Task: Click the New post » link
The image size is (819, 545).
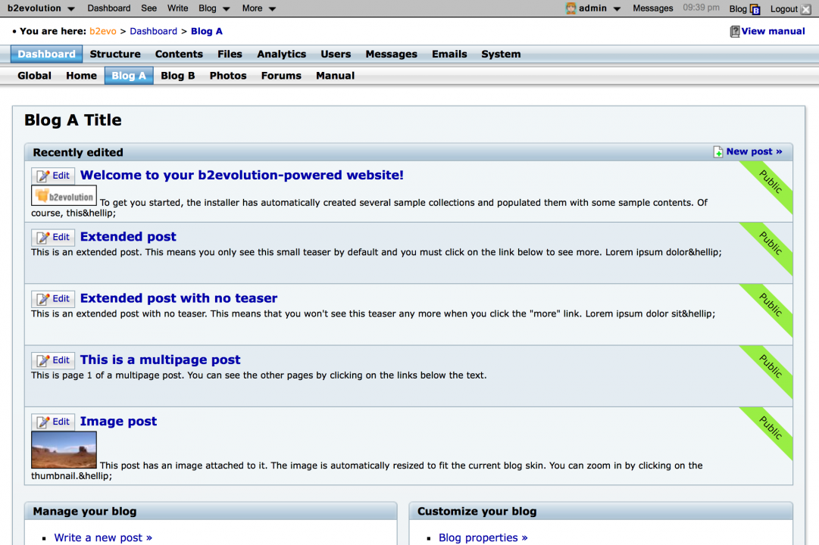Action: [x=755, y=151]
